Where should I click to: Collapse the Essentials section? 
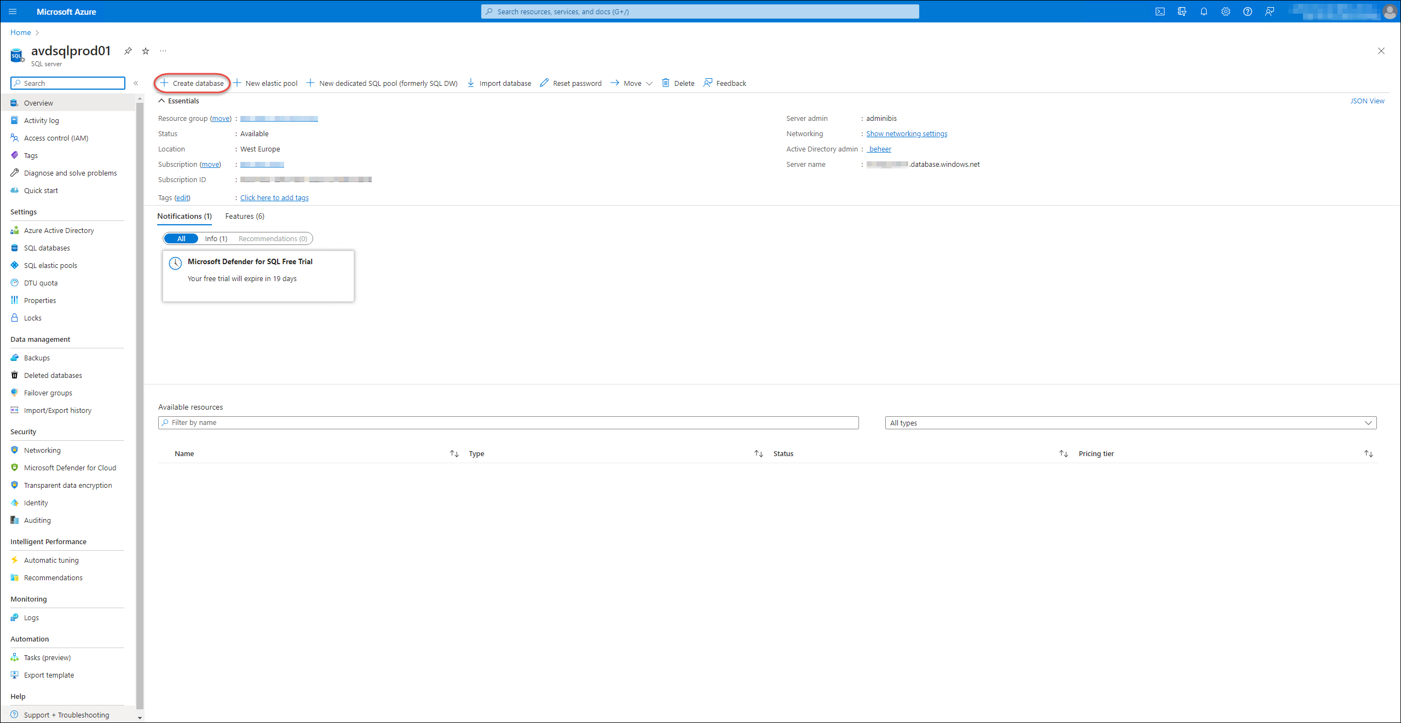pos(178,101)
